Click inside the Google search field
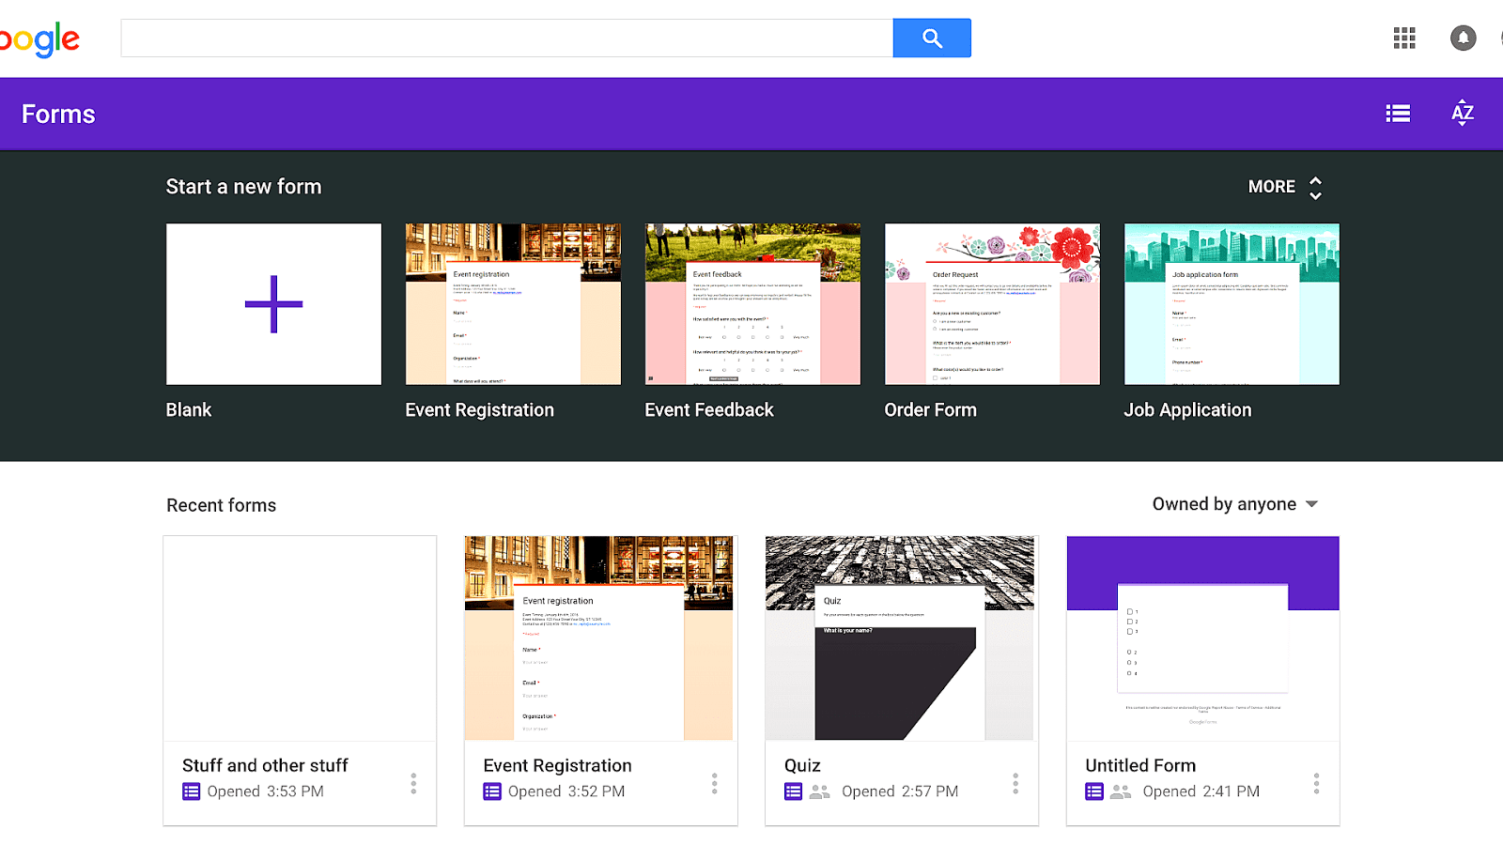 507,38
